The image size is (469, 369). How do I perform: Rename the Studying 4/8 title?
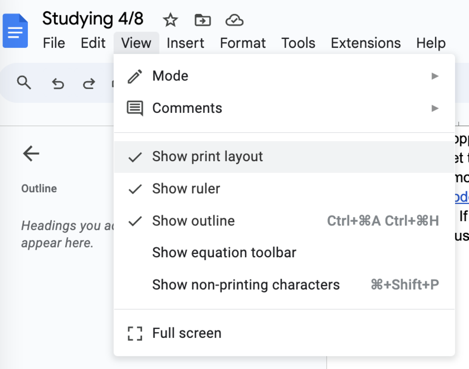(x=93, y=19)
